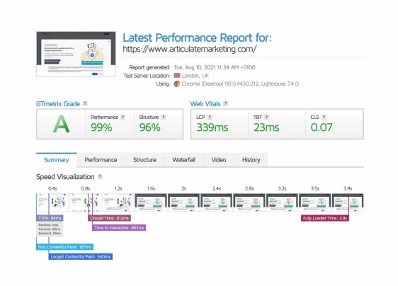398x286 pixels.
Task: Click the Onload Time marker
Action: tap(109, 218)
